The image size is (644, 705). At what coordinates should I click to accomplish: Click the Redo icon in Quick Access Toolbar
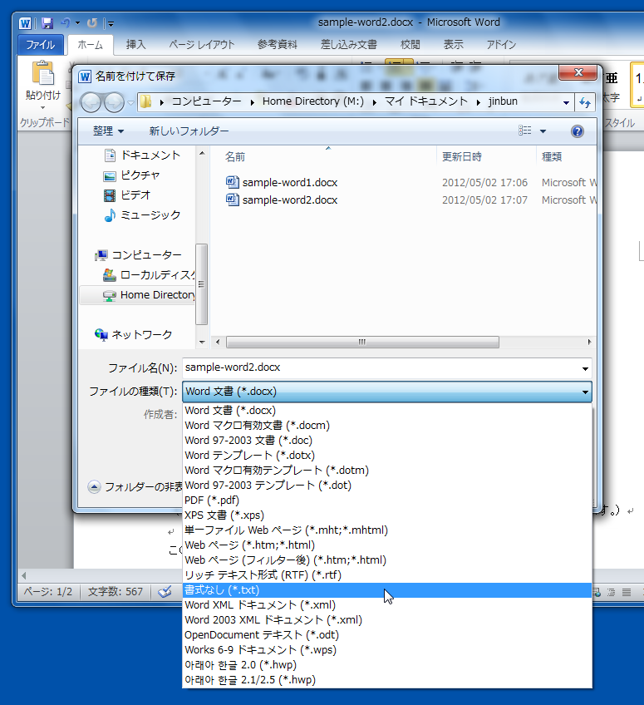92,22
